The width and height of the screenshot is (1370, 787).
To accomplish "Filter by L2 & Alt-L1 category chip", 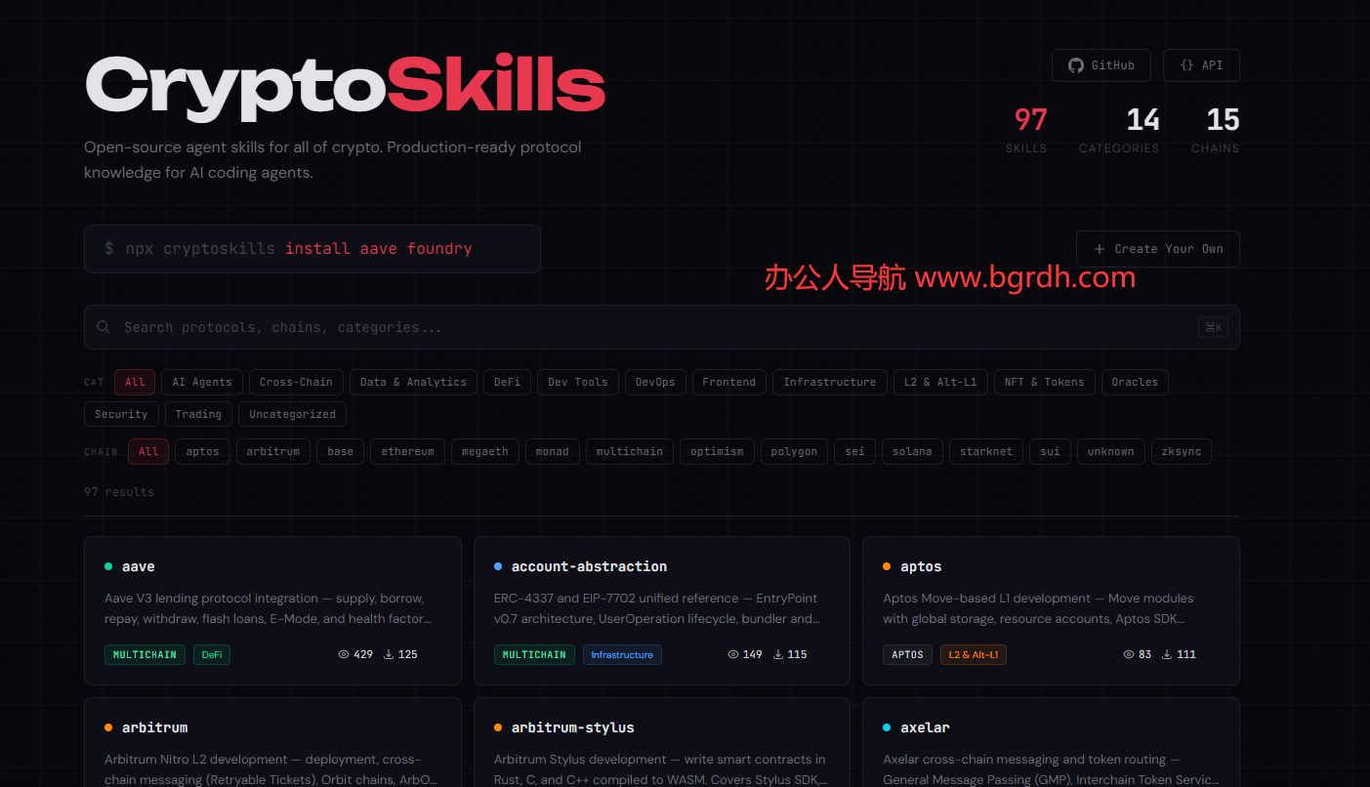I will tap(940, 382).
